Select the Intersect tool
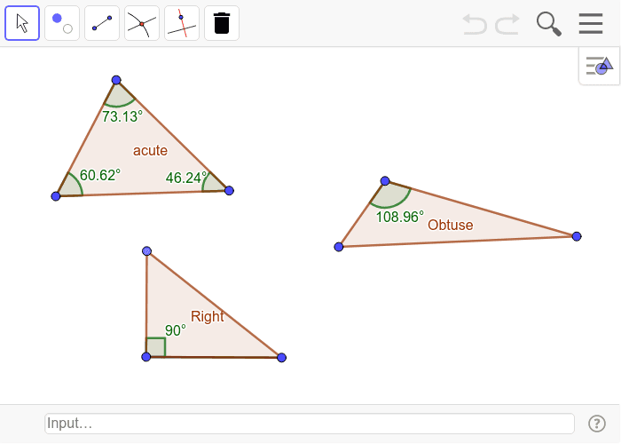Screen dimensions: 621x444 point(142,23)
